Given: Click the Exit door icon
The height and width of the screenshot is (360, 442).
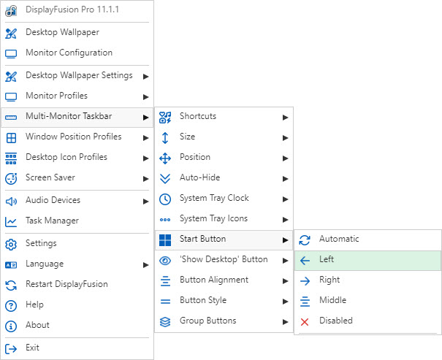Looking at the screenshot, I should [x=11, y=349].
